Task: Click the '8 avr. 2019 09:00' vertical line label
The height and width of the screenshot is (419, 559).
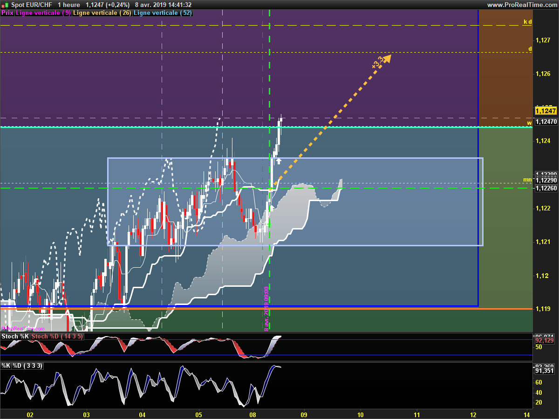Action: [x=266, y=309]
